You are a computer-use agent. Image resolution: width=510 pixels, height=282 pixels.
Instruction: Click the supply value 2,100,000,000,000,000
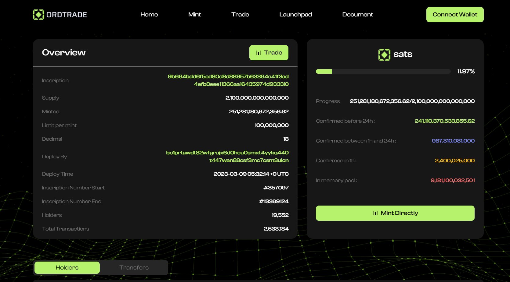257,98
